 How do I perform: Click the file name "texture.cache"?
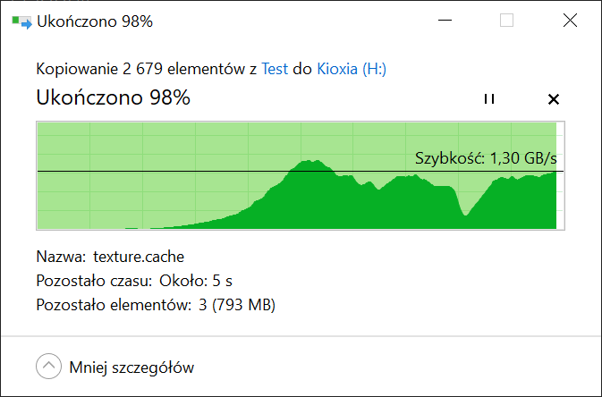click(139, 257)
